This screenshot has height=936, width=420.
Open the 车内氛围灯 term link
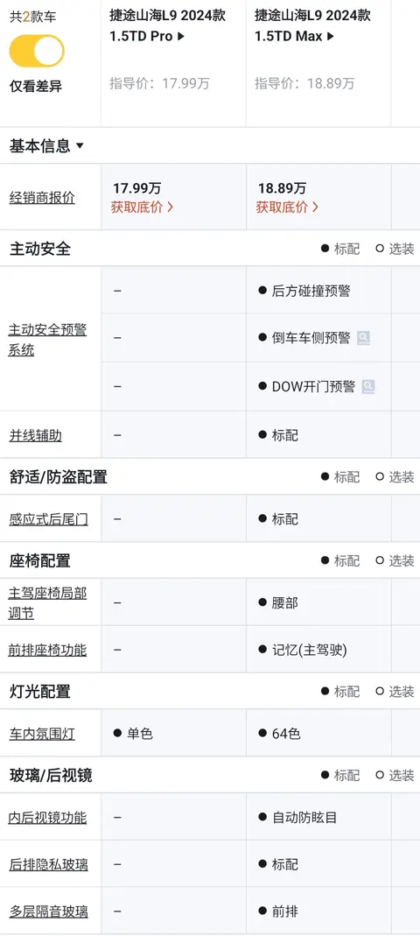[x=42, y=734]
